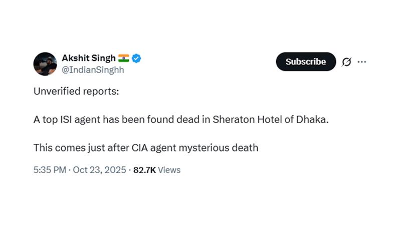Click the India flag emoji

click(x=124, y=58)
